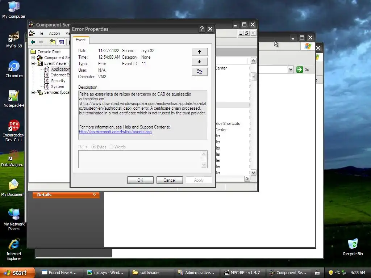The image size is (371, 278).
Task: Open the Action menu
Action: coord(54,33)
